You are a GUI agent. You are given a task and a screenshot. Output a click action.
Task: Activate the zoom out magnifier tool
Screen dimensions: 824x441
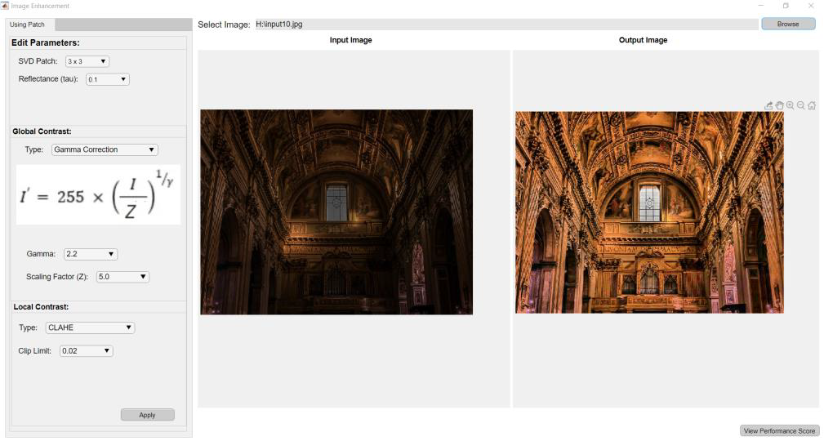(801, 105)
